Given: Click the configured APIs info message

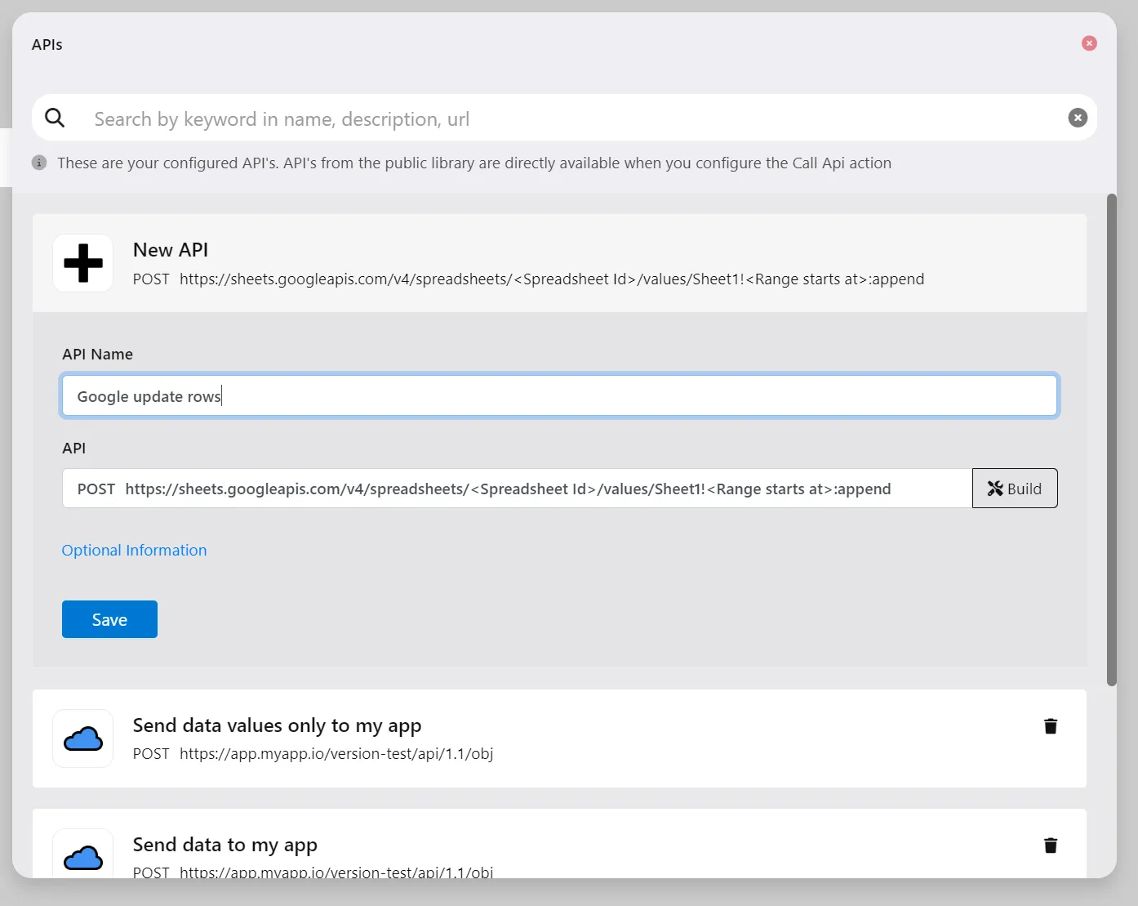Looking at the screenshot, I should coord(474,163).
